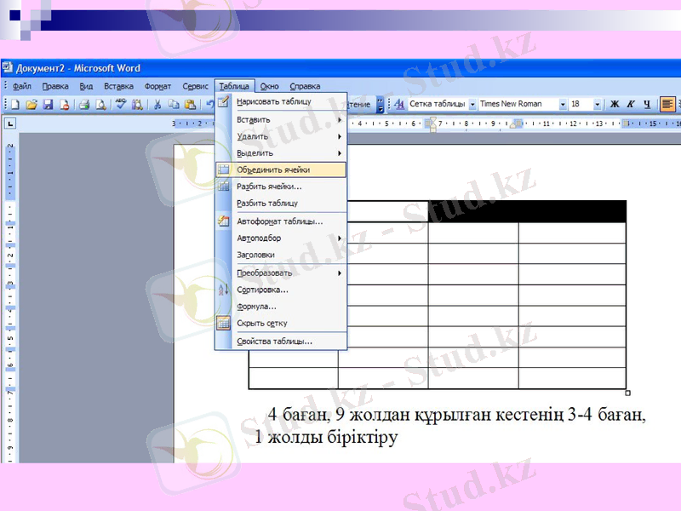Expand the Вставить submenu arrow
The image size is (681, 511).
tap(340, 119)
